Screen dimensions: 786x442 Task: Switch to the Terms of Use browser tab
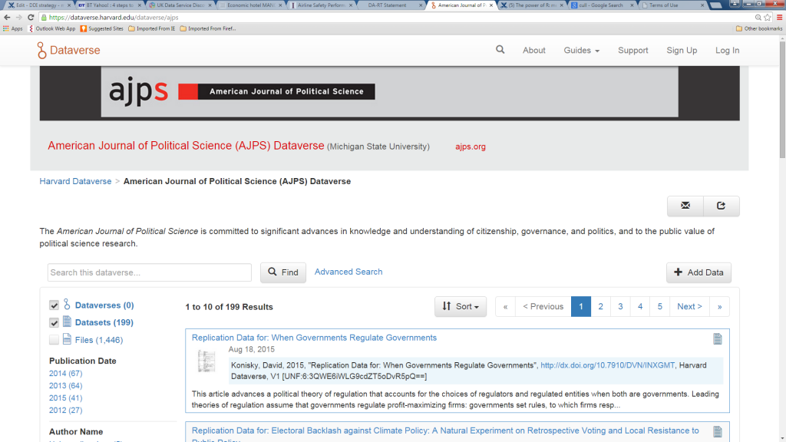point(673,5)
